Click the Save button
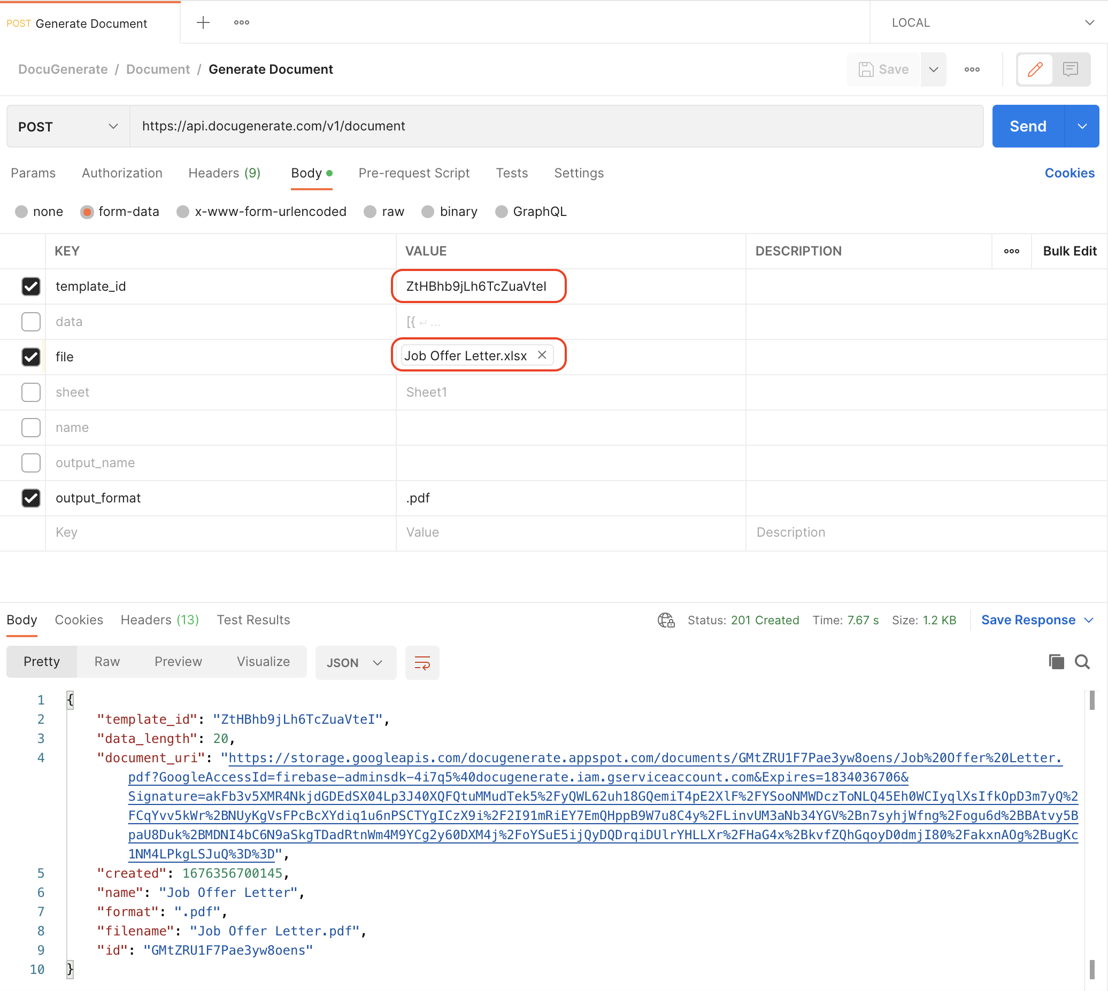The image size is (1108, 991). [883, 69]
